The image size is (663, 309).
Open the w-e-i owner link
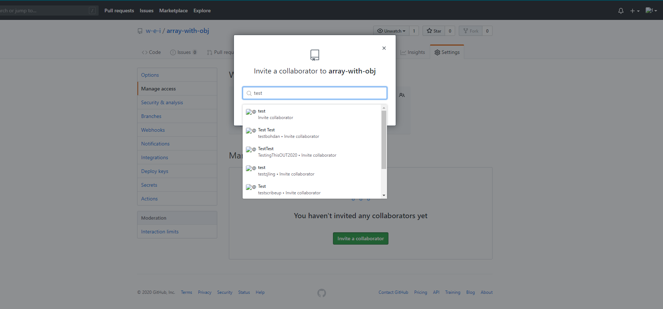[x=153, y=31]
